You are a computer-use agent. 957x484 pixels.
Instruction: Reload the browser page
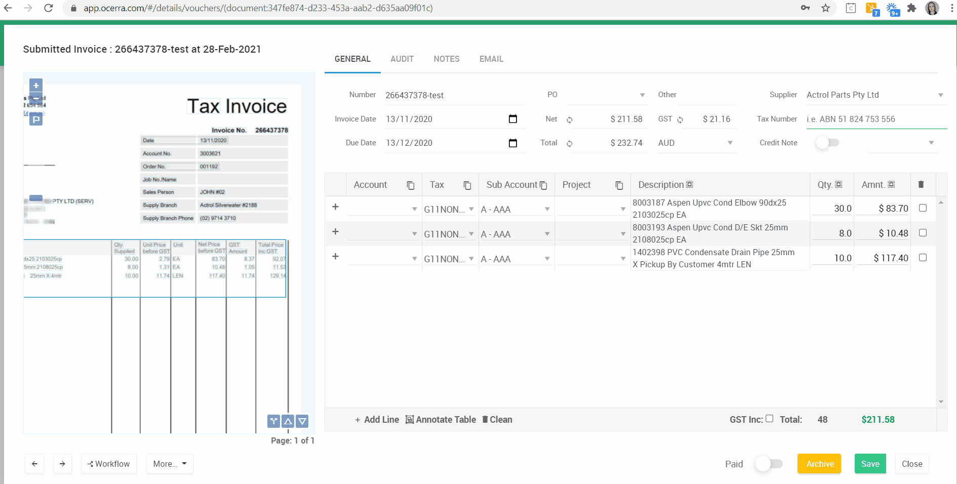49,8
